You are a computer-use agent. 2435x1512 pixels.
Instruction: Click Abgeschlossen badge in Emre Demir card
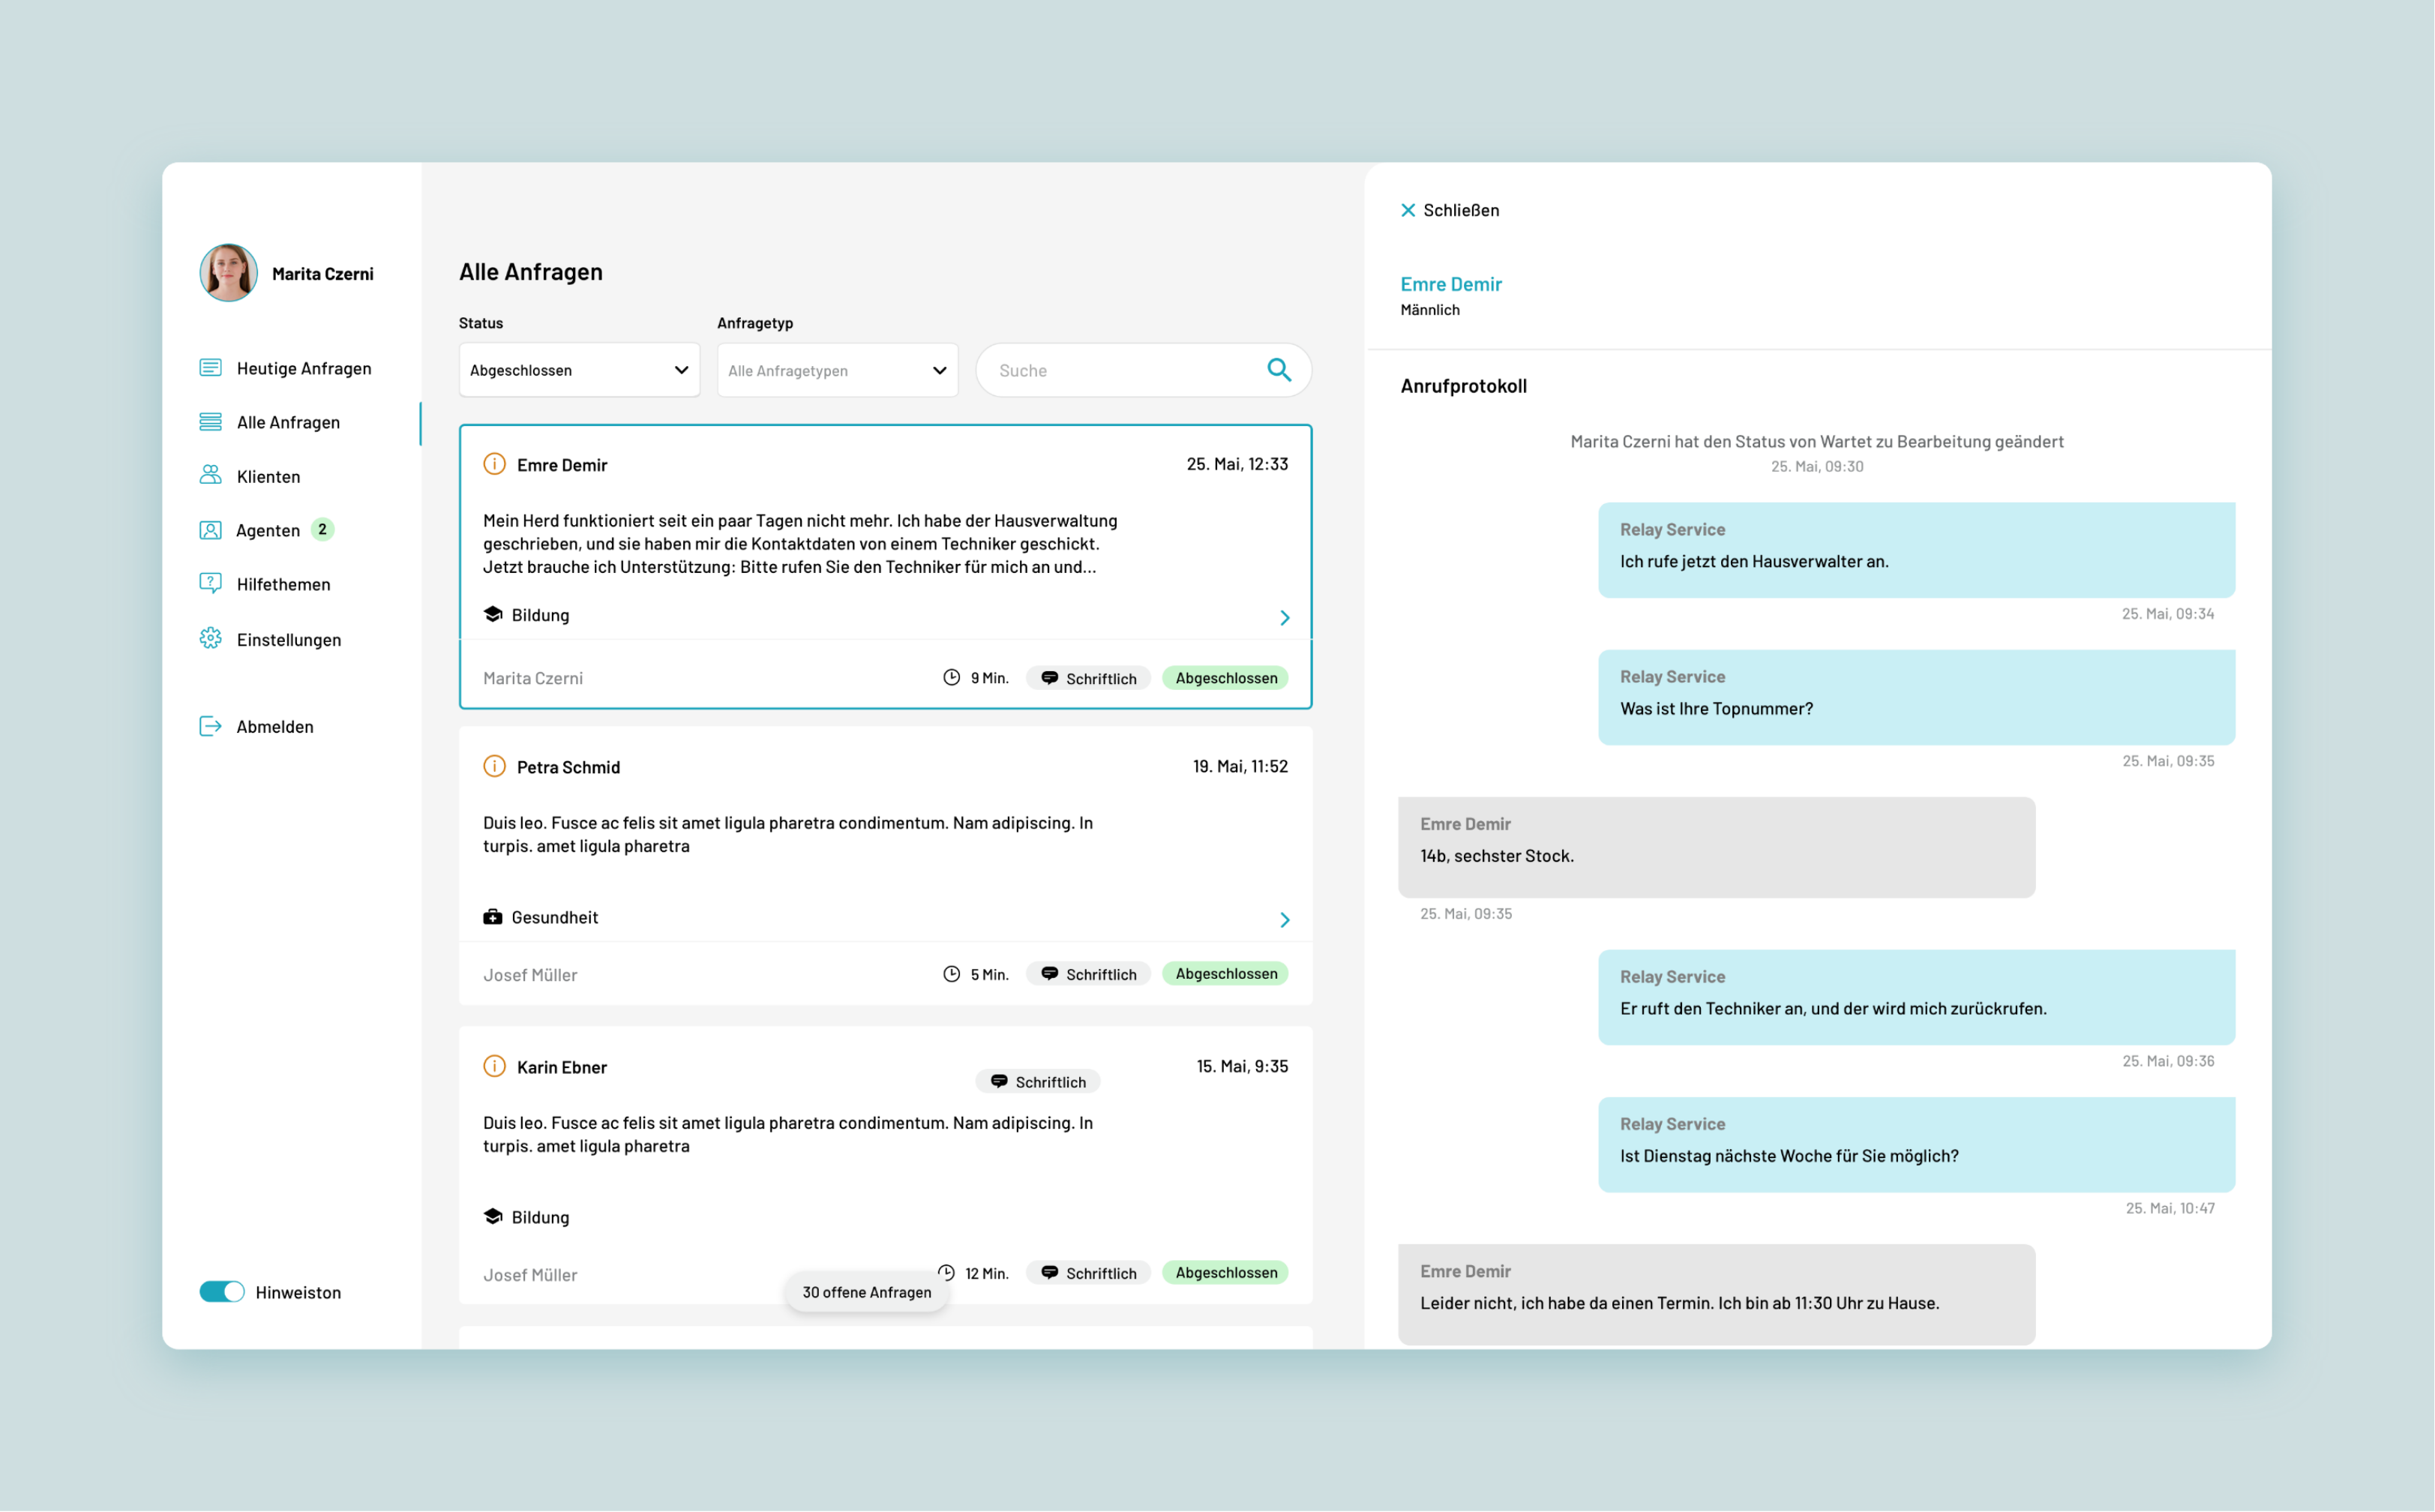pyautogui.click(x=1225, y=678)
